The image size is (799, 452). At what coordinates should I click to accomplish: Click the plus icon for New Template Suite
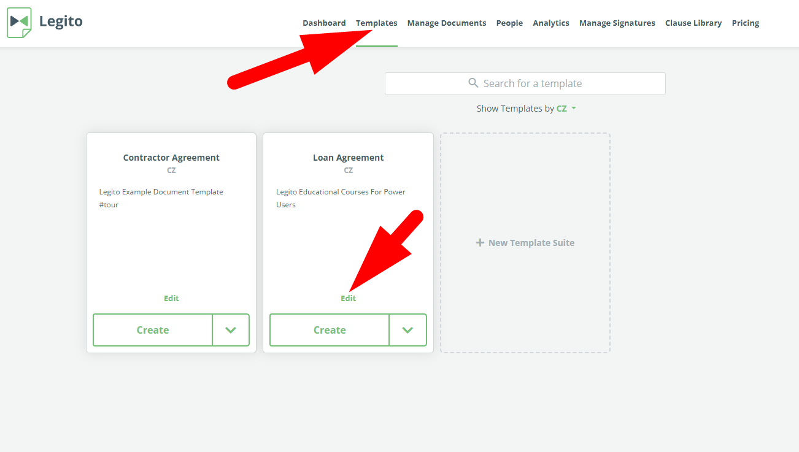[480, 243]
